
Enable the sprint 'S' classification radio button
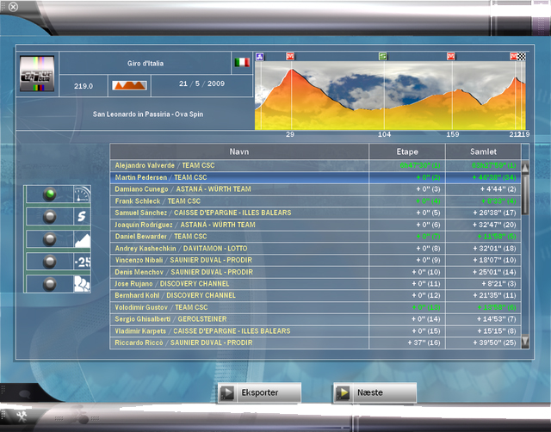[49, 217]
